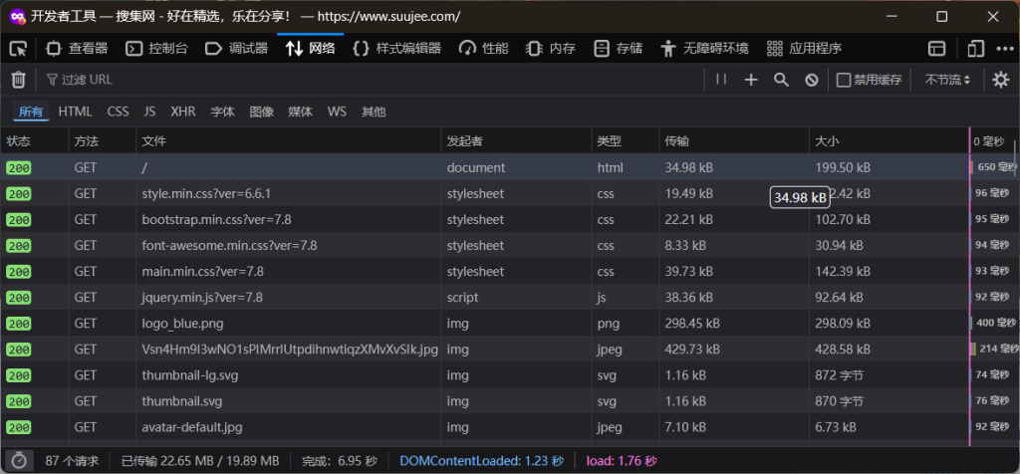Switch to the 样式编辑器 tab
Screen dimensions: 1020x474
400,48
